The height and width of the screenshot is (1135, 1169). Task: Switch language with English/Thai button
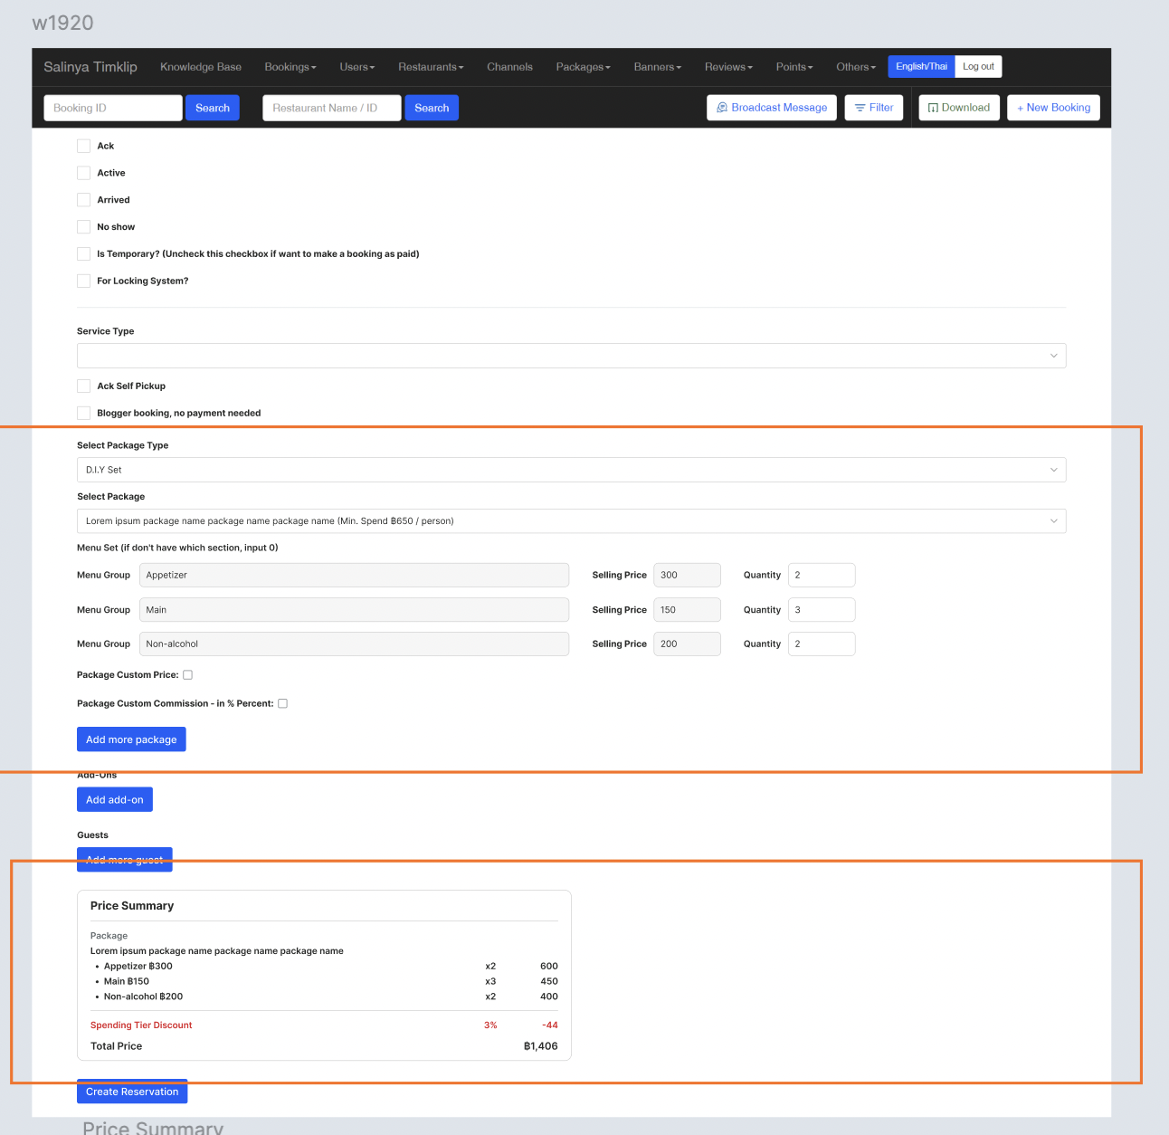921,67
